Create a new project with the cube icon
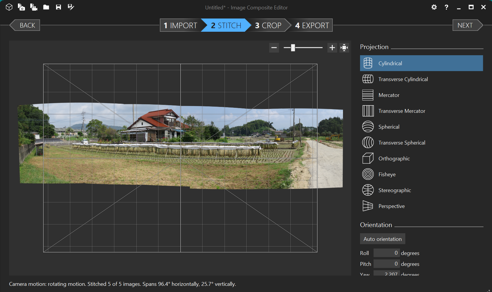 (x=9, y=7)
